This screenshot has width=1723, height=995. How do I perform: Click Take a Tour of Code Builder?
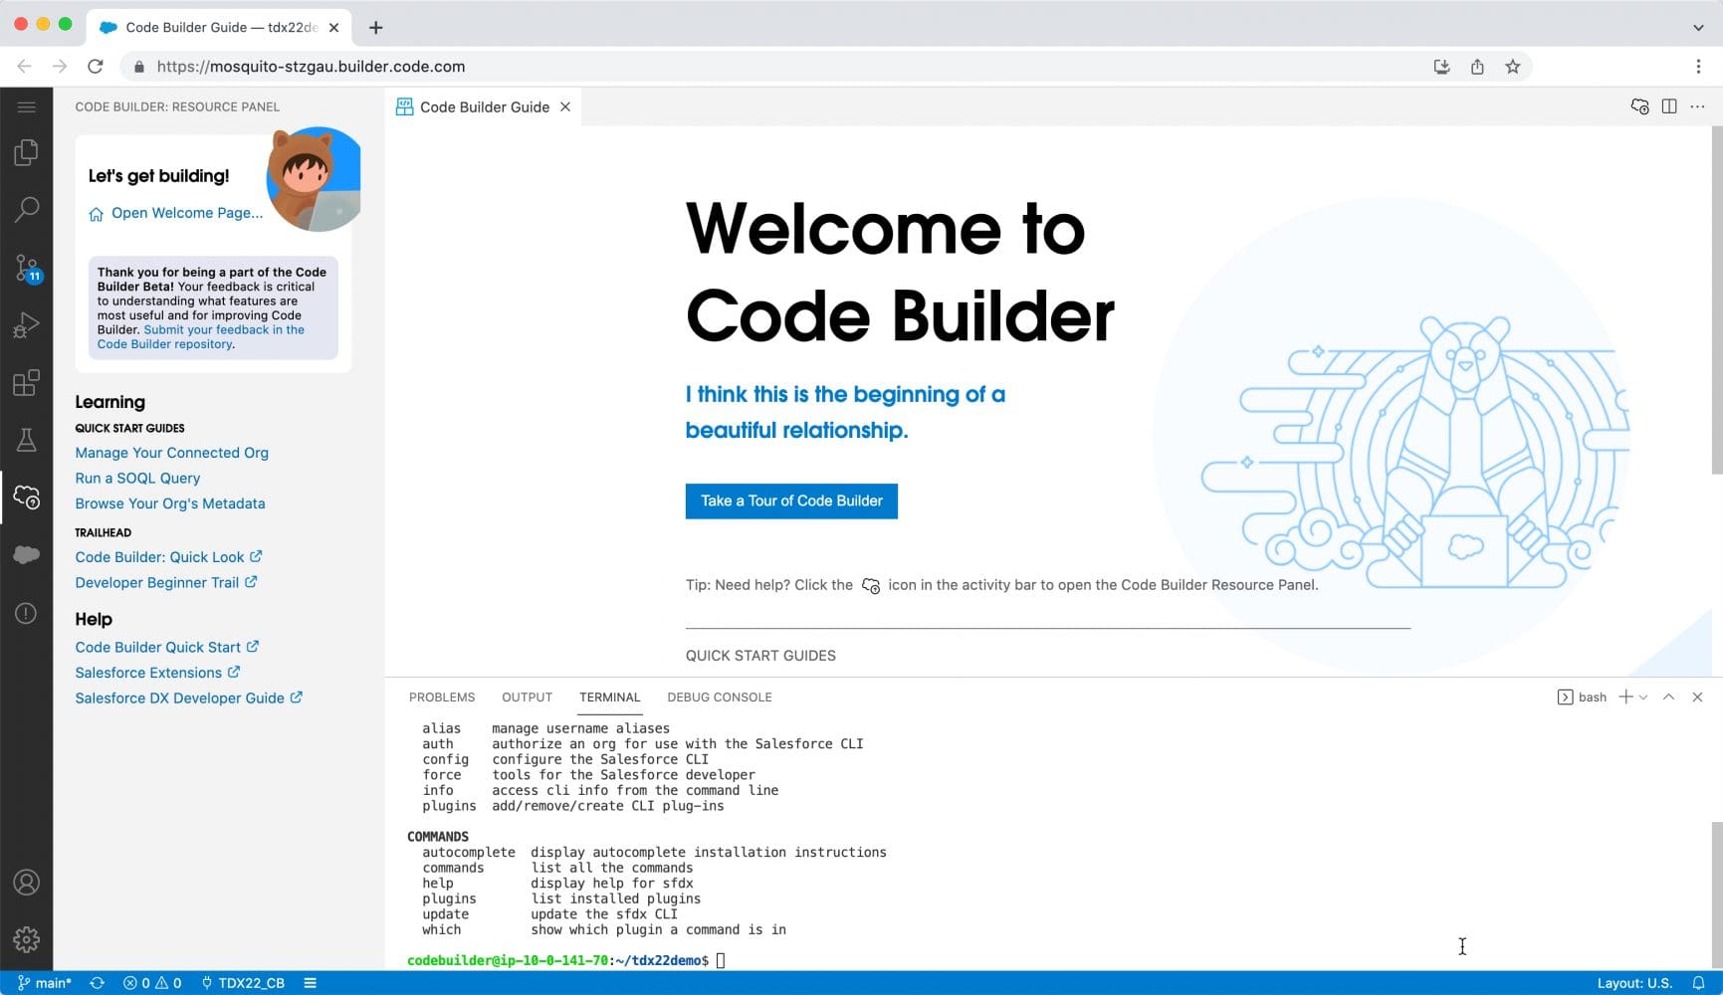(791, 501)
